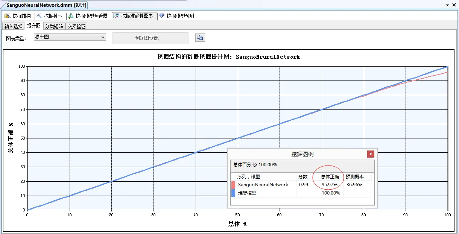
Task: Open the 输入选择 sub-tab
Action: pyautogui.click(x=13, y=26)
